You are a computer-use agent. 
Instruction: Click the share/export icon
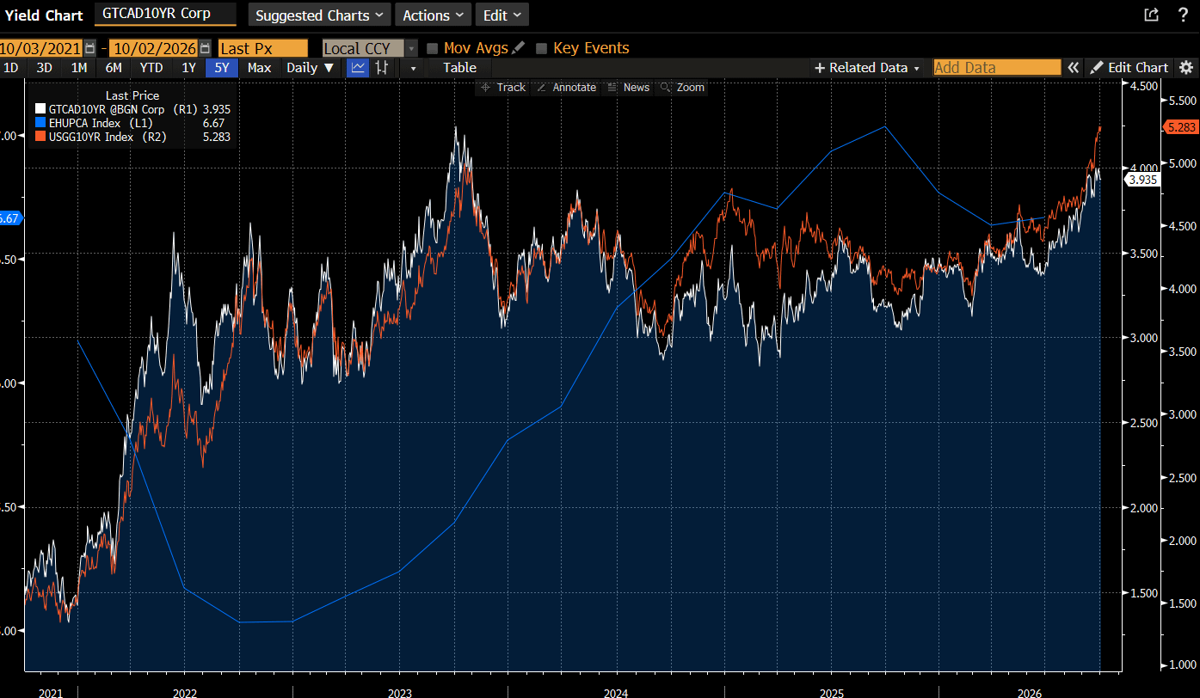click(1151, 15)
